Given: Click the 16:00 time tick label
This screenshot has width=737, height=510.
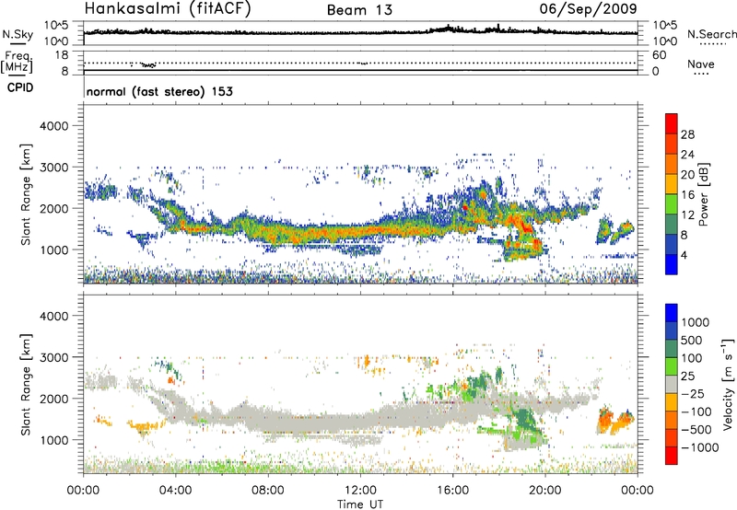Looking at the screenshot, I should (x=452, y=491).
